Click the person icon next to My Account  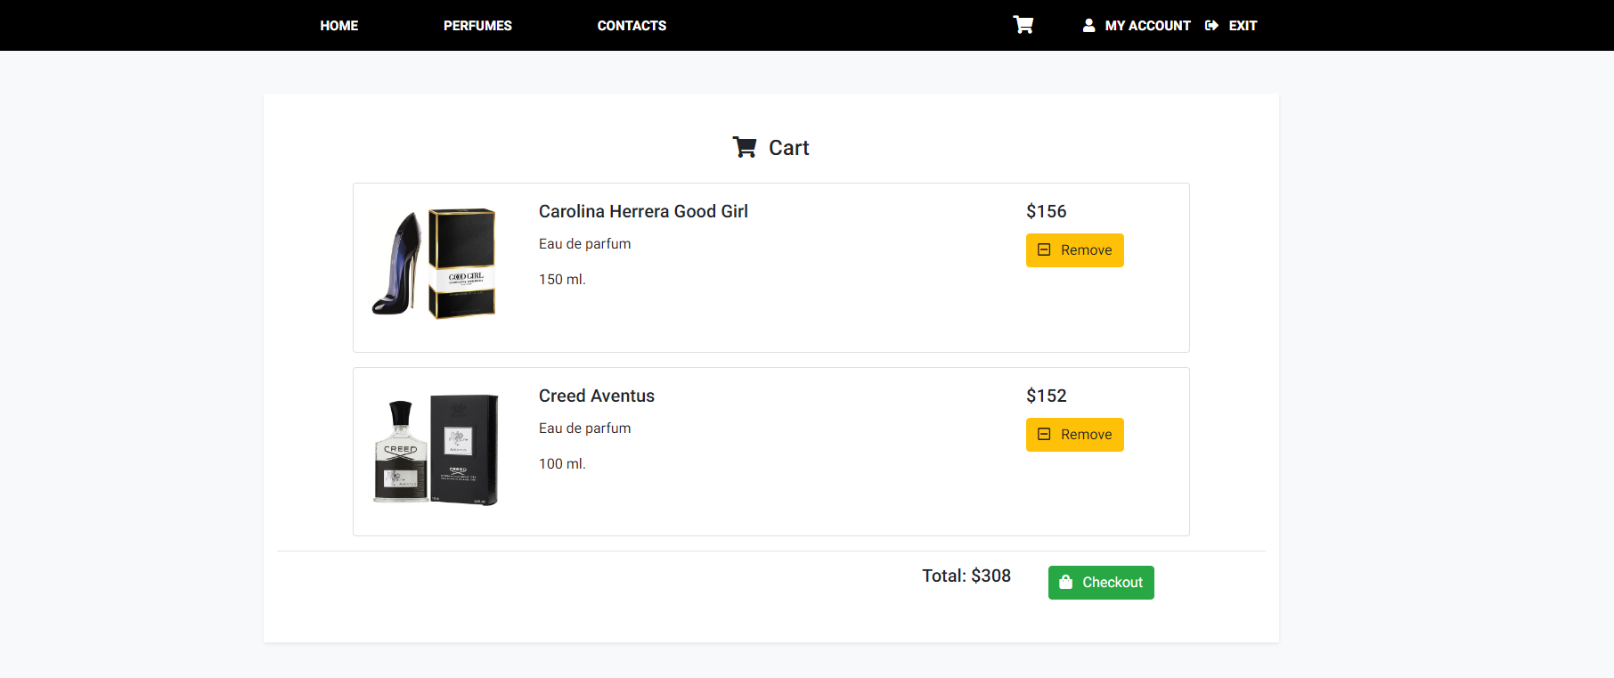(1088, 25)
